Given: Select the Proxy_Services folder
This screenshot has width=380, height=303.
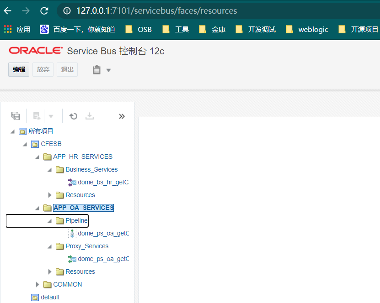Looking at the screenshot, I should pyautogui.click(x=87, y=246).
